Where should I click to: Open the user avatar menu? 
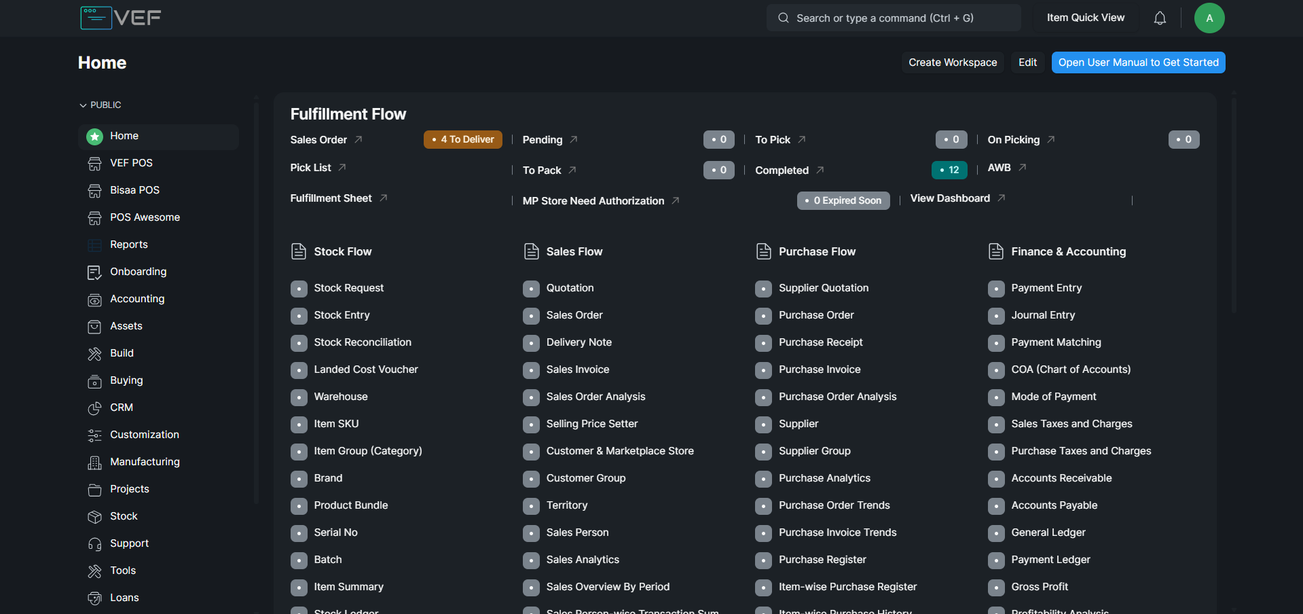click(x=1209, y=18)
